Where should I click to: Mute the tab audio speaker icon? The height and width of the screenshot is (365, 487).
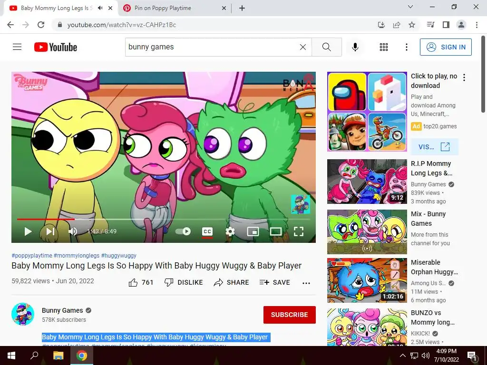point(100,8)
